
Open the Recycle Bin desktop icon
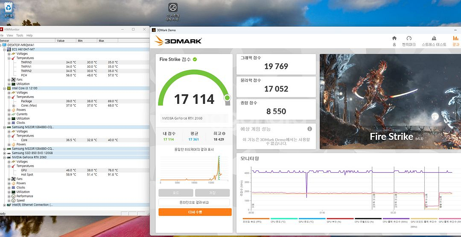click(x=9, y=8)
